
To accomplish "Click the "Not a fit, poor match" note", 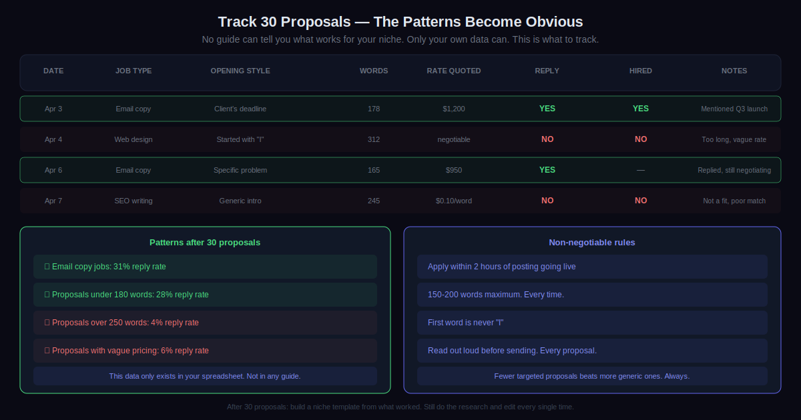I will 734,201.
